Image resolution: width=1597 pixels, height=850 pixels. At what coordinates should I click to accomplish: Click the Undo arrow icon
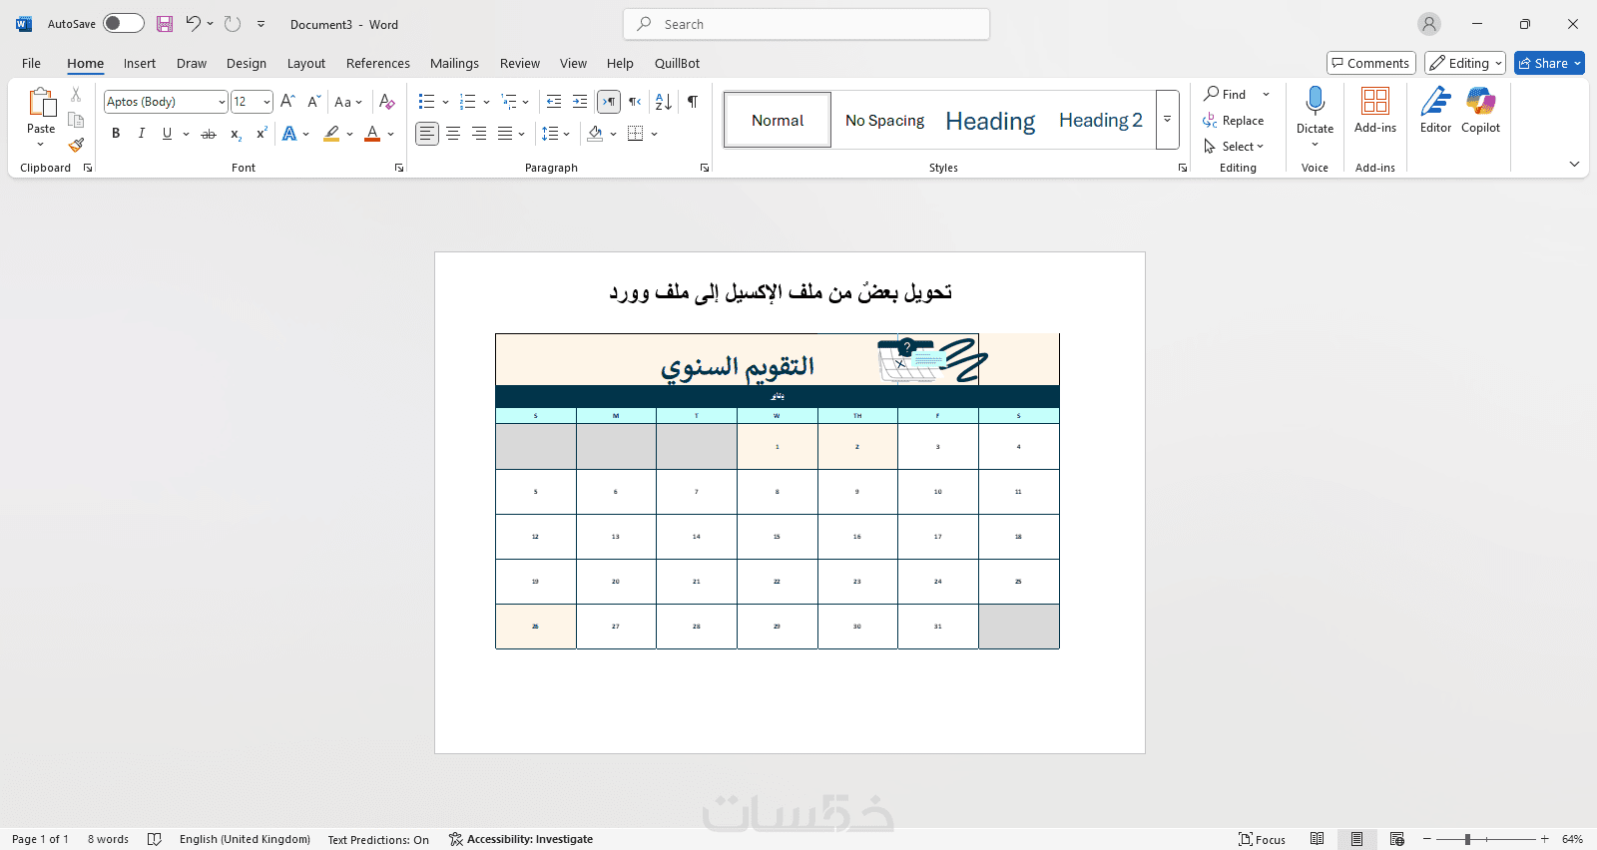193,24
